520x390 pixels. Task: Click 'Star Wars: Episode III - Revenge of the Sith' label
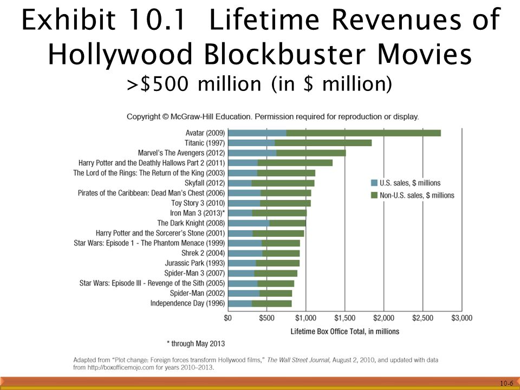[152, 283]
